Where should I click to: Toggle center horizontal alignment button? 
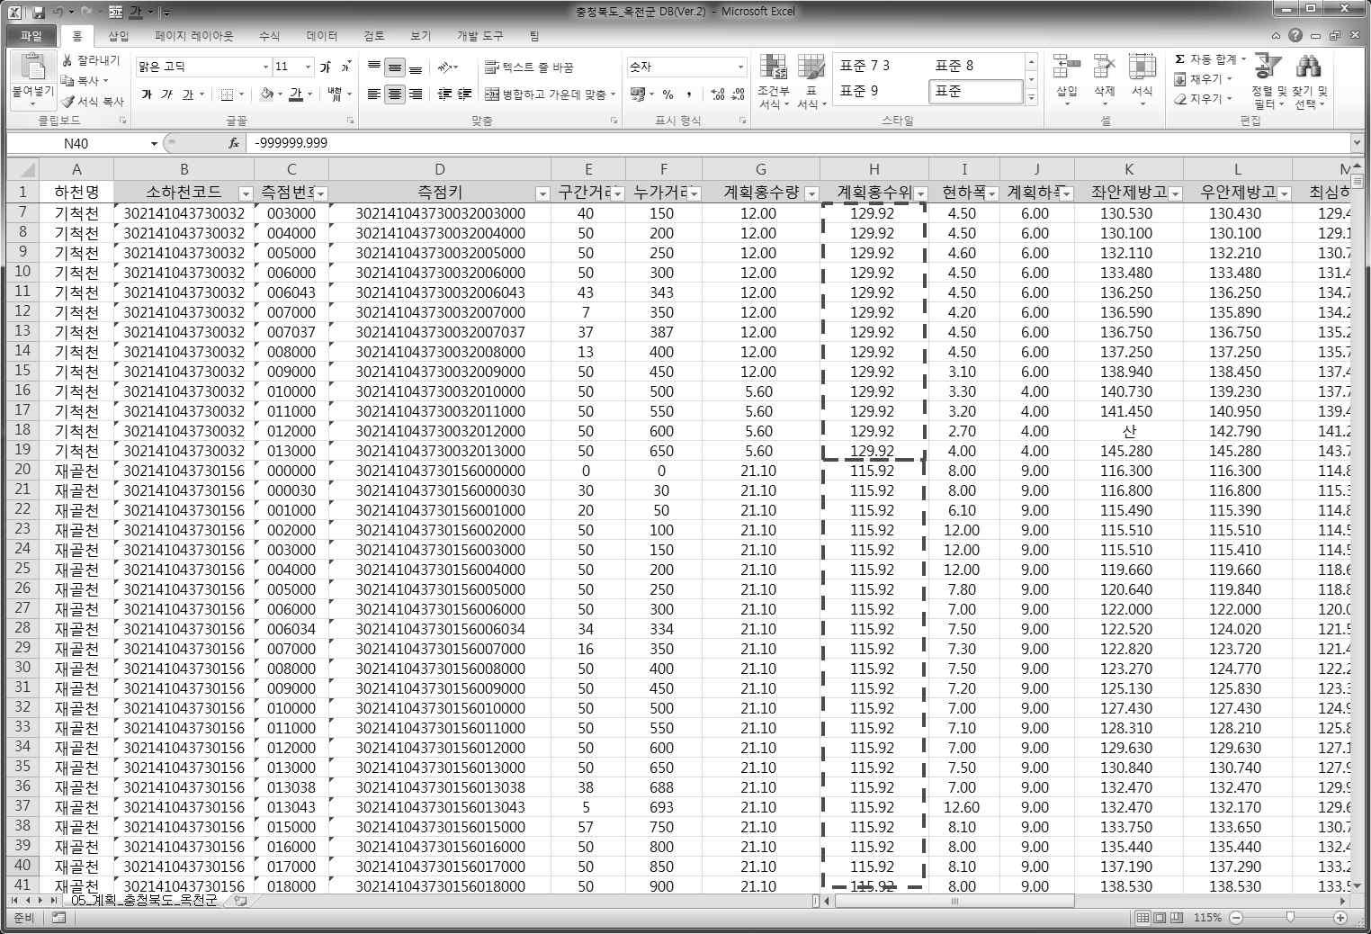pos(395,94)
